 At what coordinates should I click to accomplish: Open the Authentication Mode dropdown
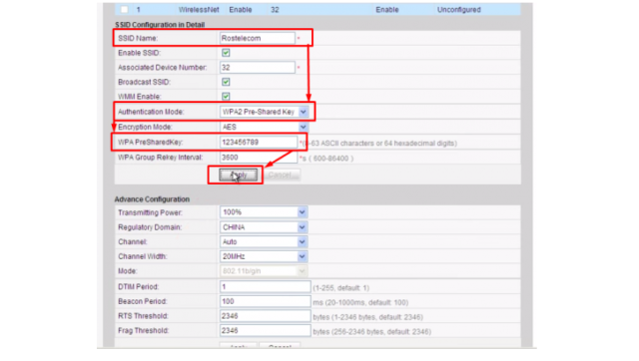(x=264, y=112)
